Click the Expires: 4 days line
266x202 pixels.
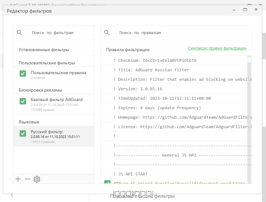pyautogui.click(x=176, y=108)
